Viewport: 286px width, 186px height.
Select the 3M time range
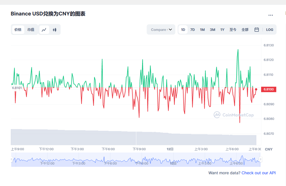(212, 29)
